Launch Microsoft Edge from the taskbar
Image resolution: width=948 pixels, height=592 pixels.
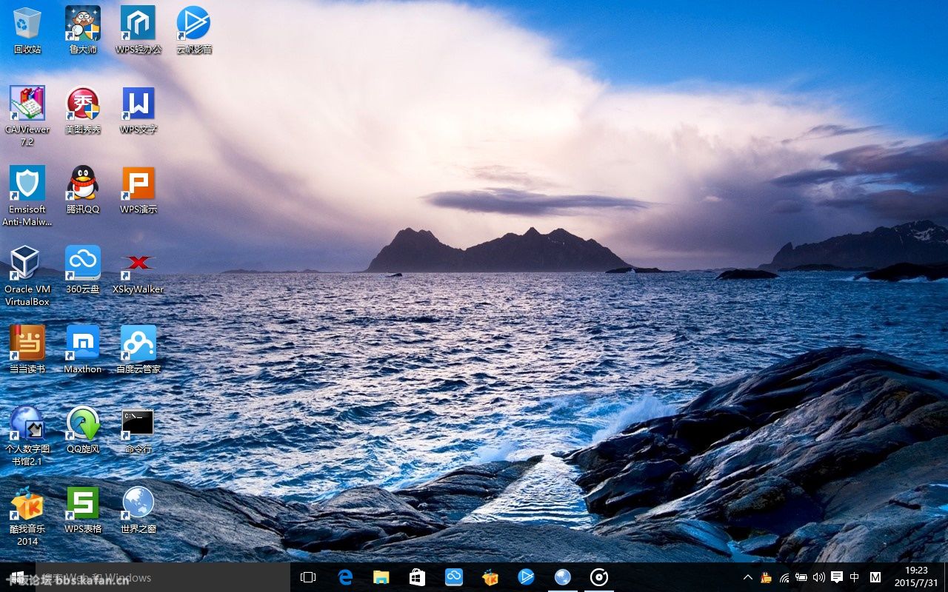coord(345,577)
